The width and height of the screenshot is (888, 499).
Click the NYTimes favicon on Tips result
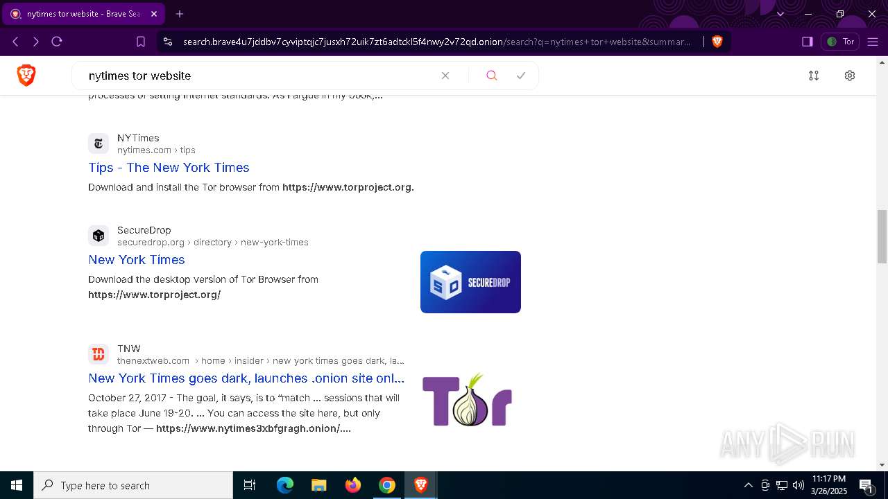pyautogui.click(x=99, y=143)
